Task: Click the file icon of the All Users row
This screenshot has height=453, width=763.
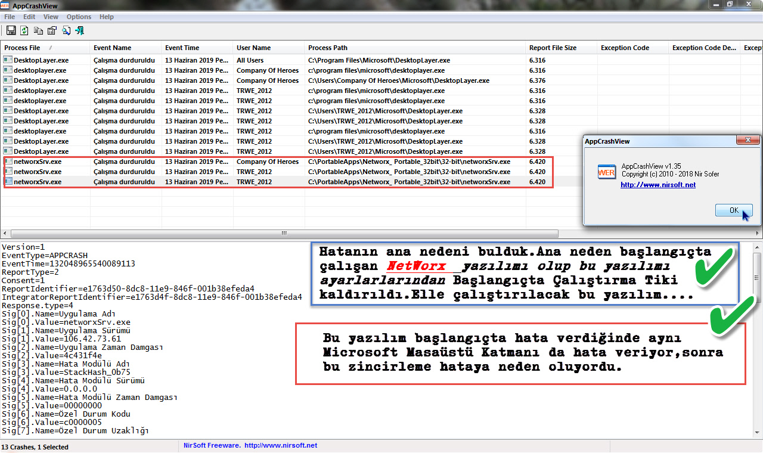Action: tap(8, 60)
